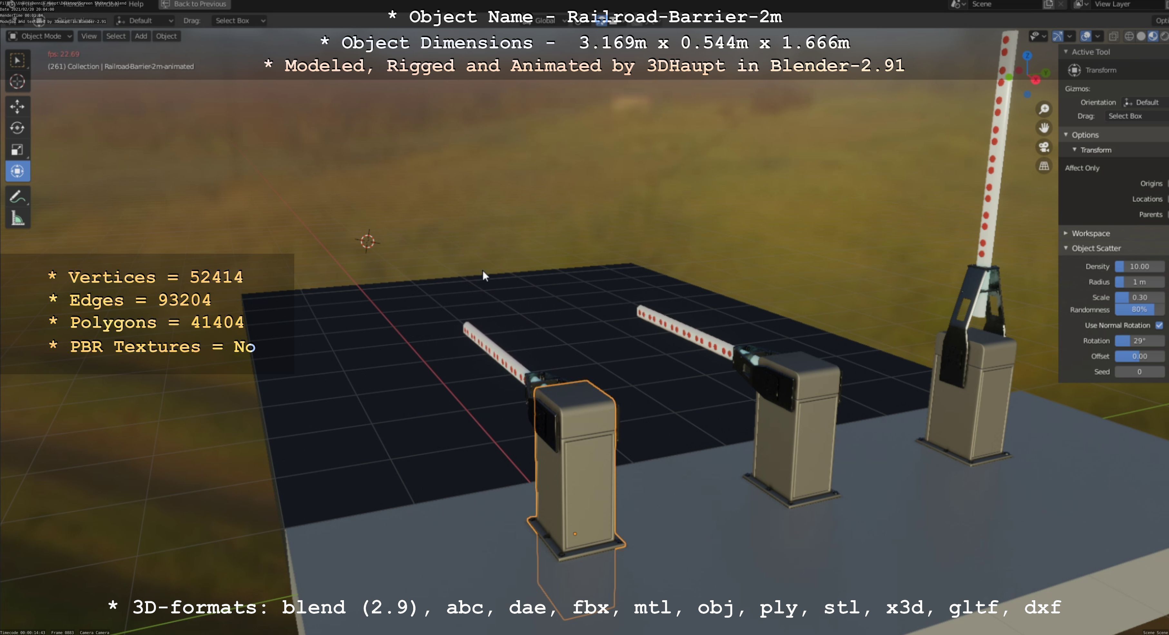Switch perspective/orthographic with grid icon
The image size is (1169, 635).
tap(1044, 166)
